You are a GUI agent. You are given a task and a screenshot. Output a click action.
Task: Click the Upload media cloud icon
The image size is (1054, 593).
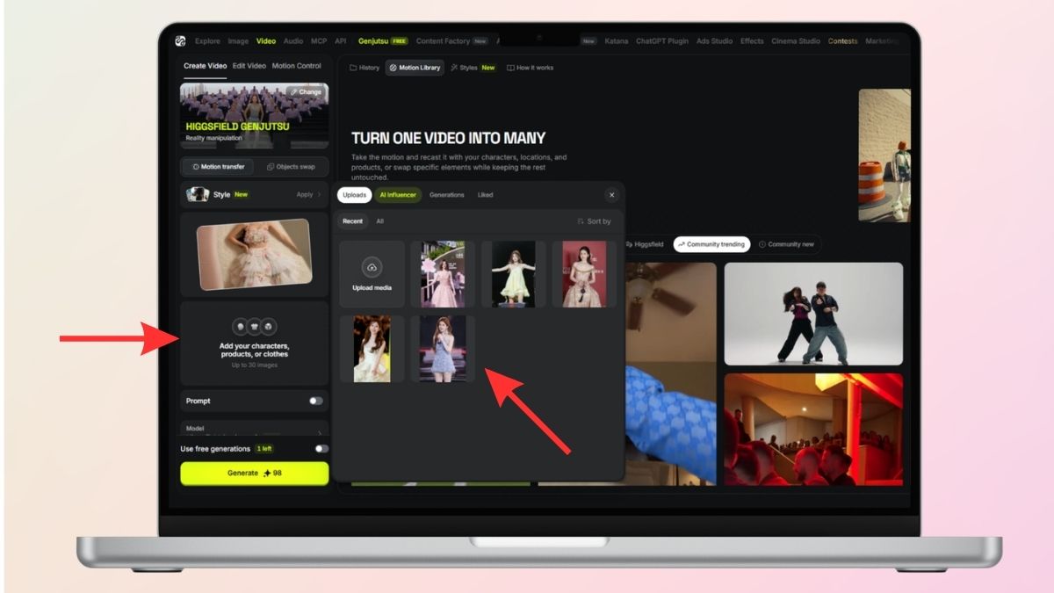pos(372,267)
